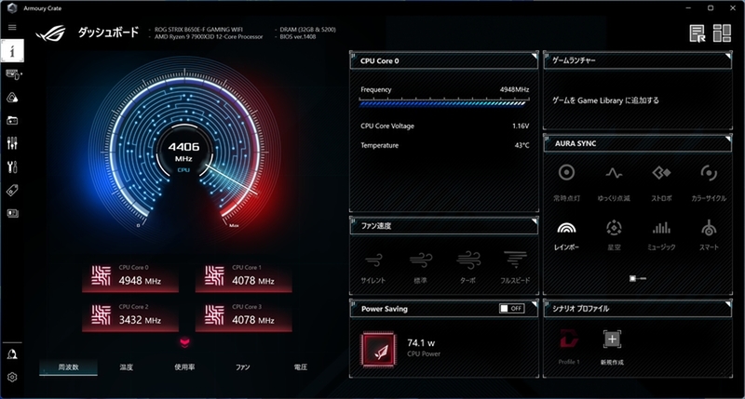Viewport: 745px width, 399px height.
Task: Click the ROG logo in header
Action: 51,33
